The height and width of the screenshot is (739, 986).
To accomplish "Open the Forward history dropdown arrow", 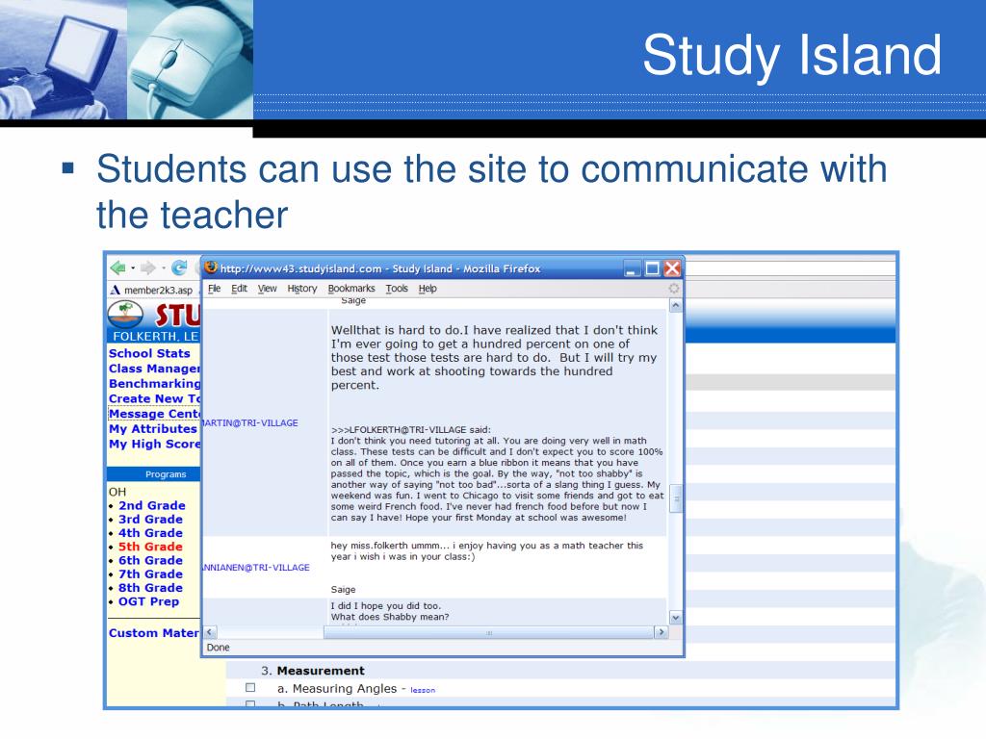I will point(164,268).
